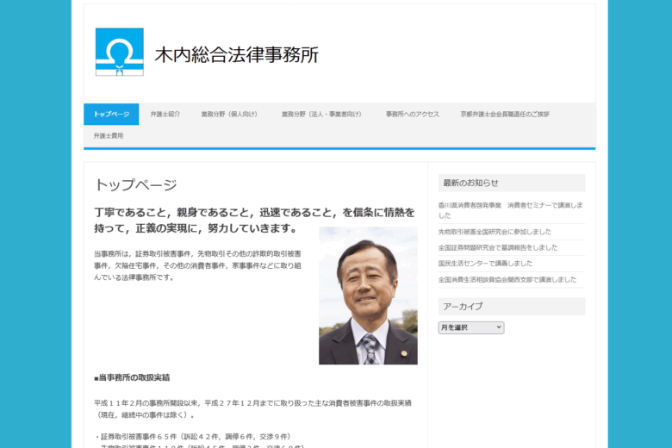Click the ■当事務所の取扱実績 section heading
Viewport: 672px width, 448px height.
132,377
